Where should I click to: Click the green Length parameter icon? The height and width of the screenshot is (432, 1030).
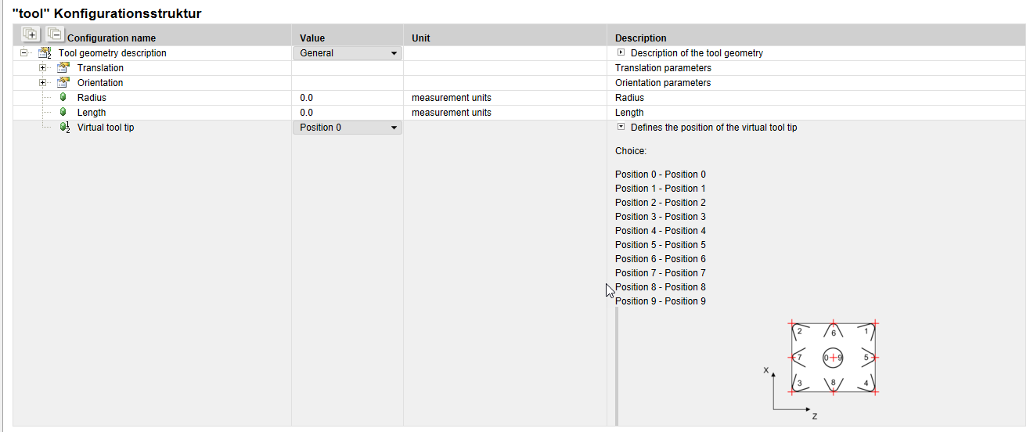(63, 113)
